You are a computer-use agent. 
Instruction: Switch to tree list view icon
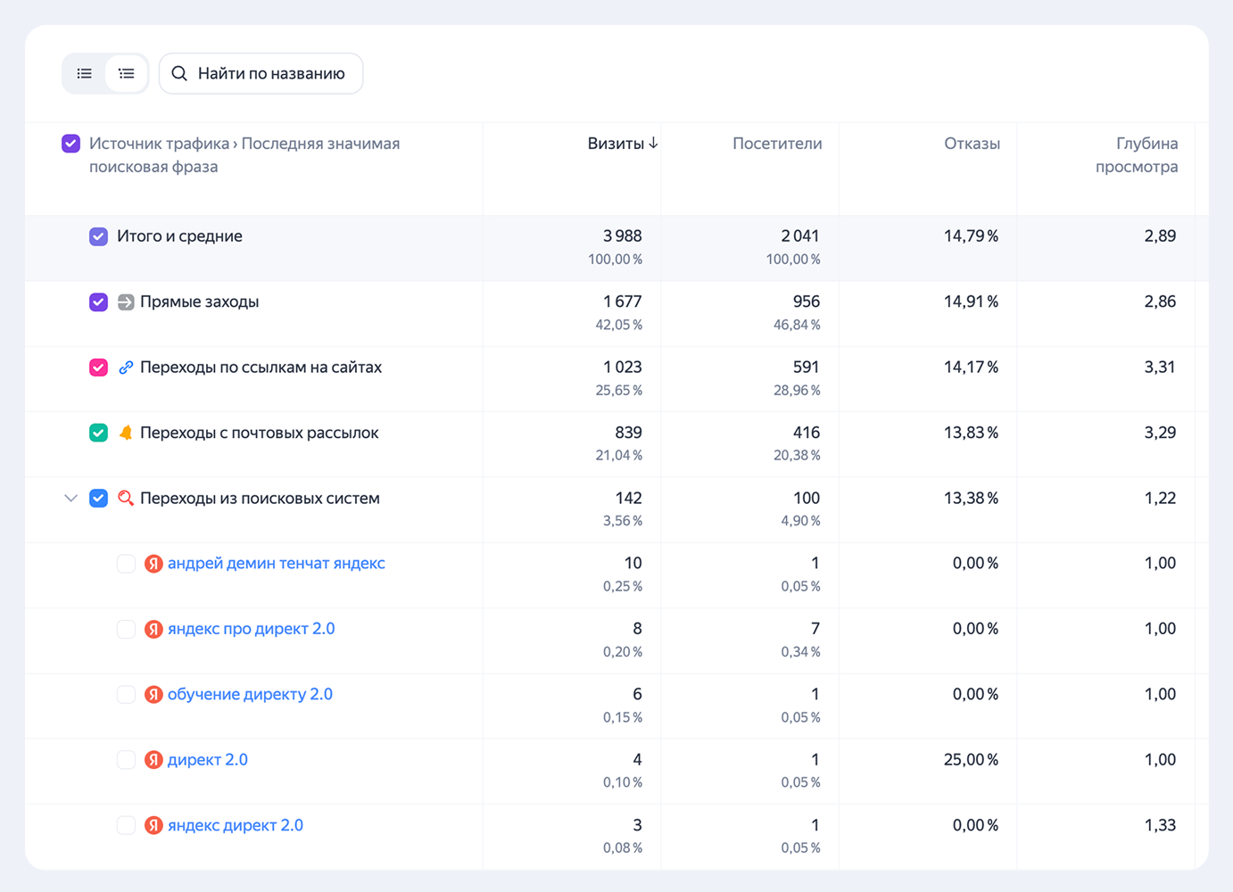(127, 73)
